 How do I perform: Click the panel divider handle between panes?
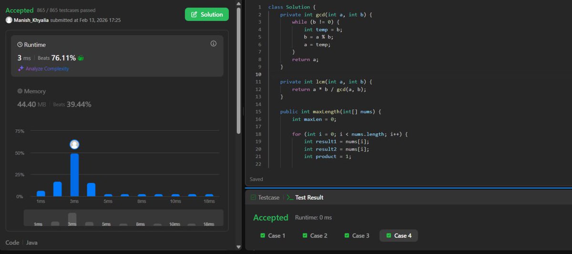pos(243,111)
